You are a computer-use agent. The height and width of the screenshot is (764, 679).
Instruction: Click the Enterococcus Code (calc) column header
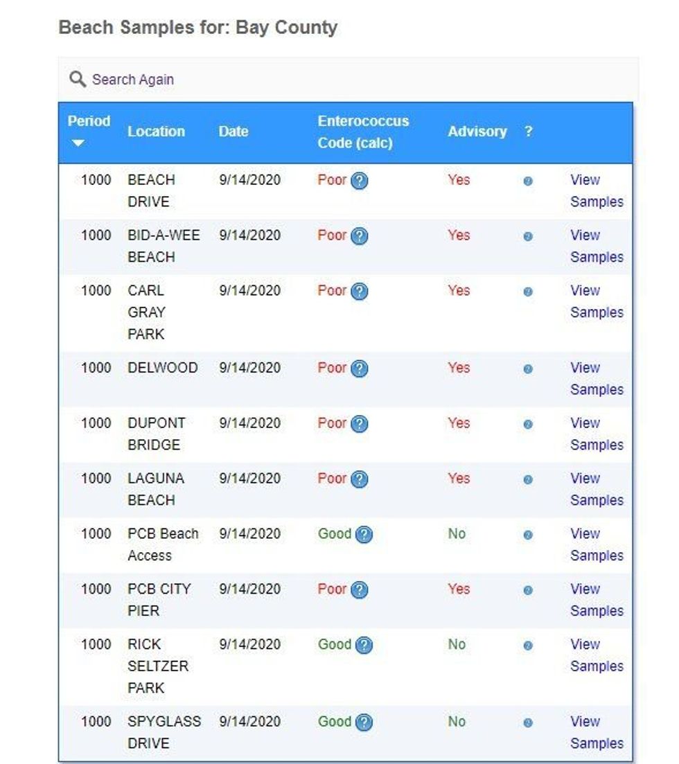[363, 132]
